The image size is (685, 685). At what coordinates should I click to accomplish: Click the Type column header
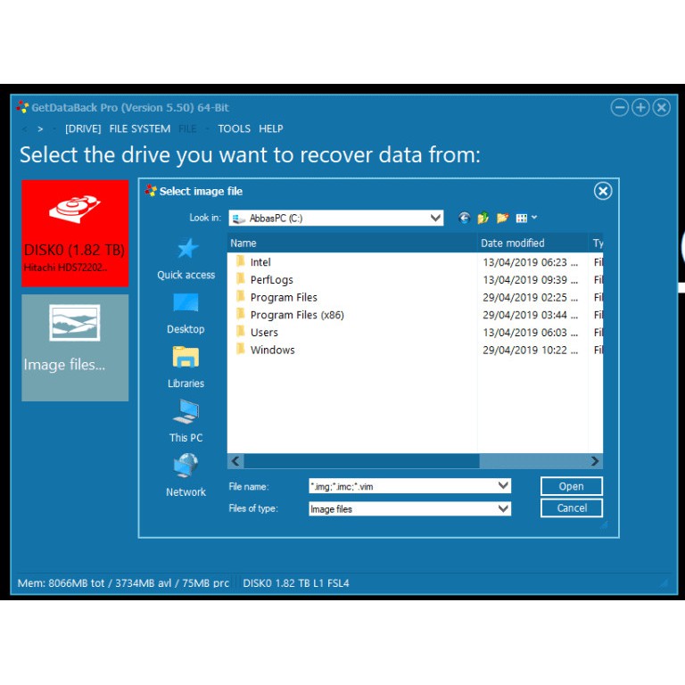point(598,243)
